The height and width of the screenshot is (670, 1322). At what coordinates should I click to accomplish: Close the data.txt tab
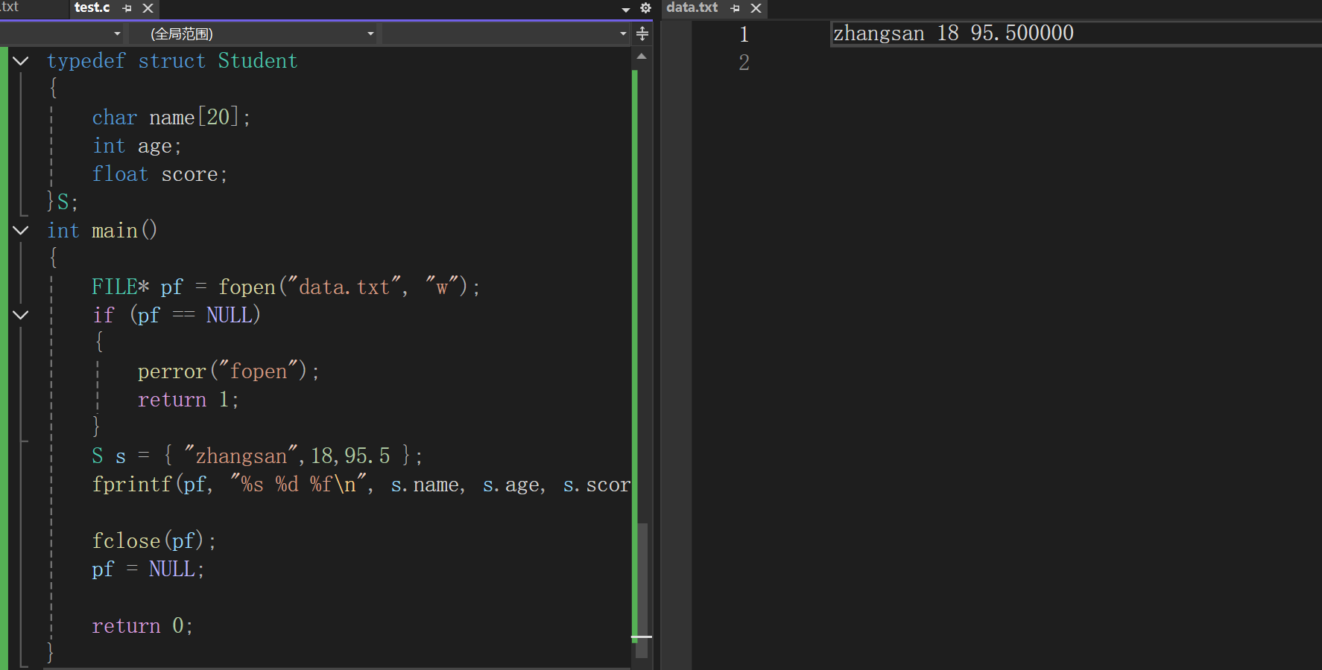point(756,8)
